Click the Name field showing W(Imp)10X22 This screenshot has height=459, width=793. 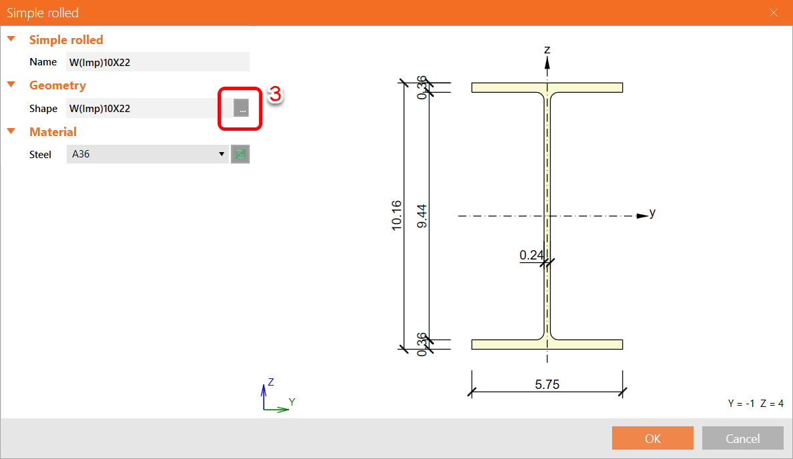click(x=158, y=61)
